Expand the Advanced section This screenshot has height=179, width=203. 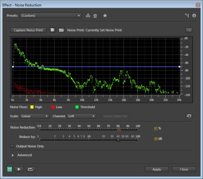(12, 155)
